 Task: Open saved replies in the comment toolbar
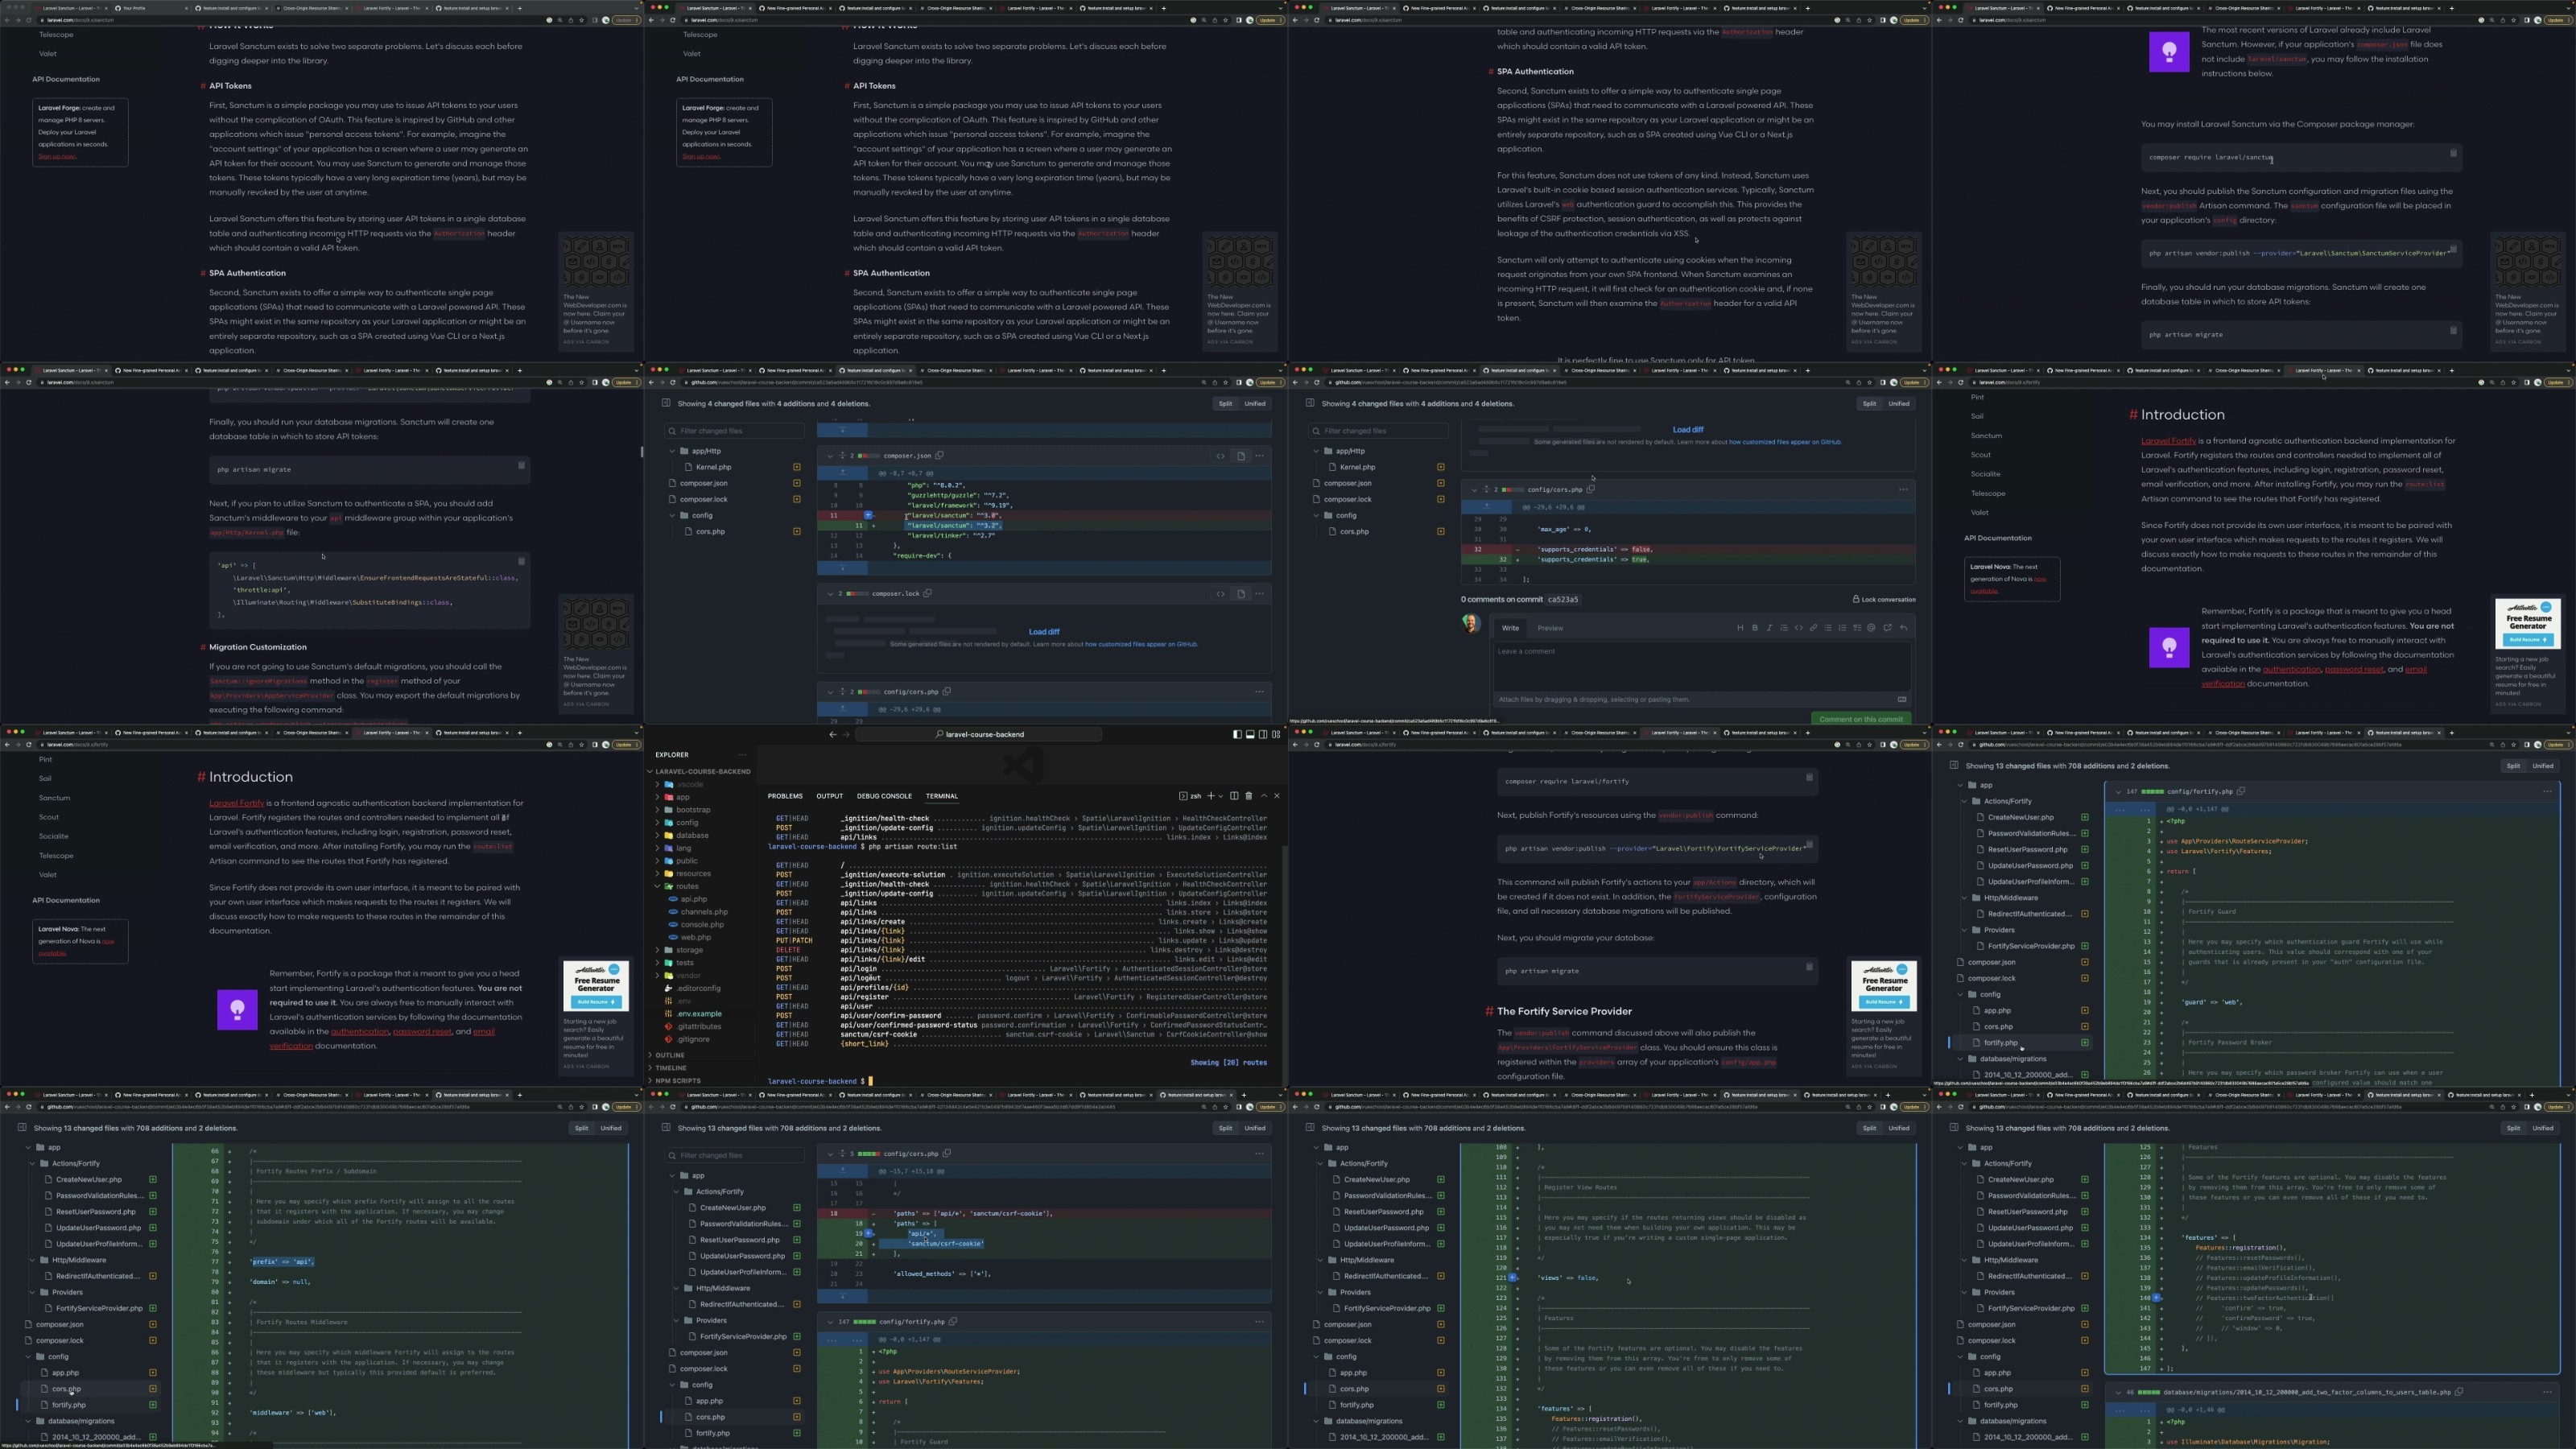pos(1903,628)
